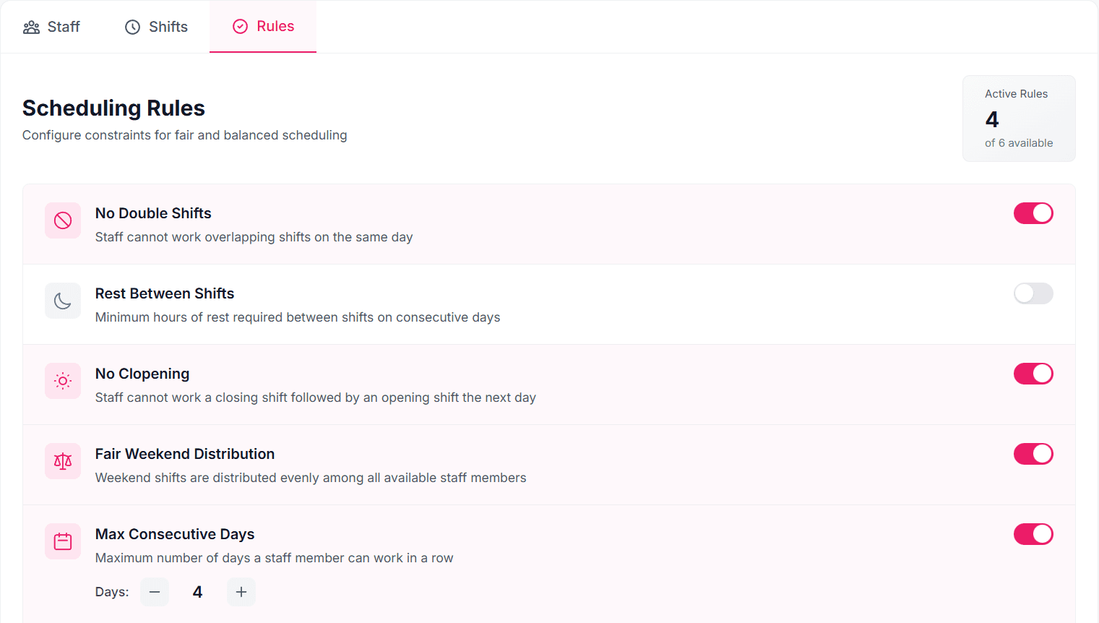Switch to the Shifts tab
Image resolution: width=1099 pixels, height=623 pixels.
coord(168,27)
